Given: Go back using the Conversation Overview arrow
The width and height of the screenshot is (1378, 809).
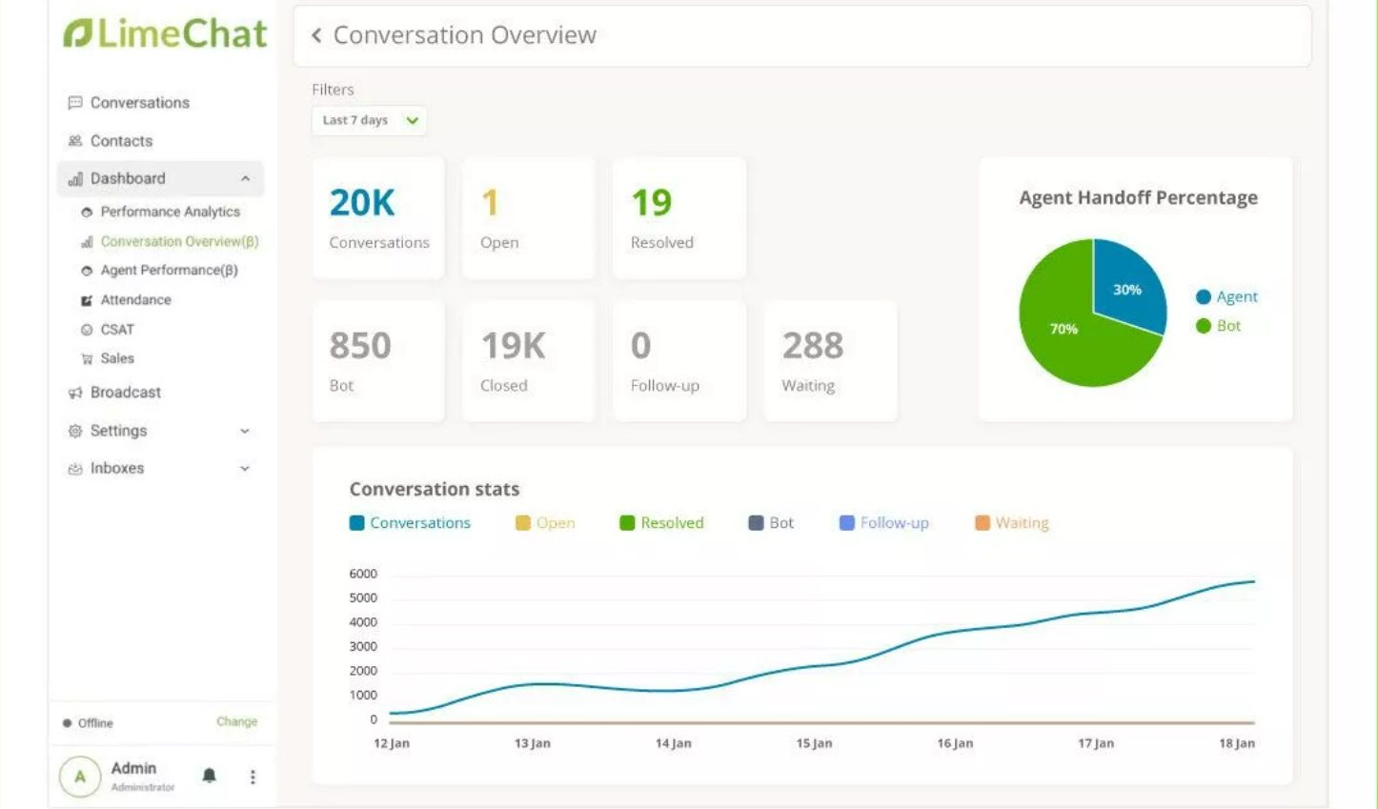Looking at the screenshot, I should [316, 35].
